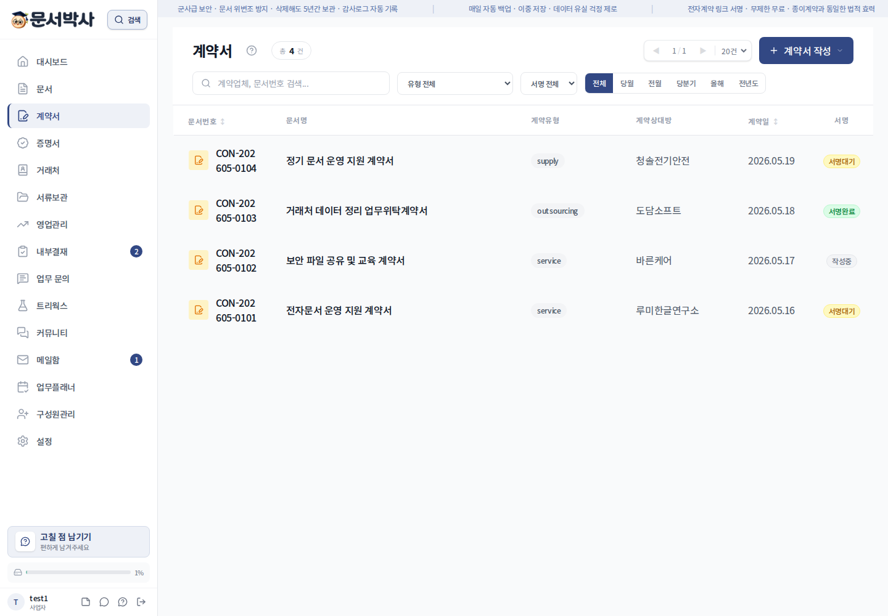The height and width of the screenshot is (616, 888).
Task: Open the 영업관리 trend icon
Action: (23, 224)
